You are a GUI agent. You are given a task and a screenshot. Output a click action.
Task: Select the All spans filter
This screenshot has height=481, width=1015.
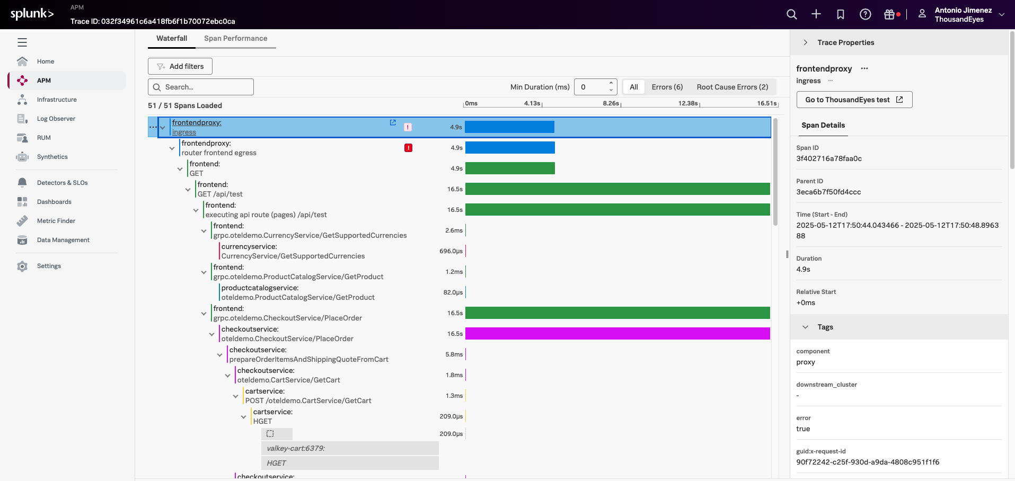point(633,87)
